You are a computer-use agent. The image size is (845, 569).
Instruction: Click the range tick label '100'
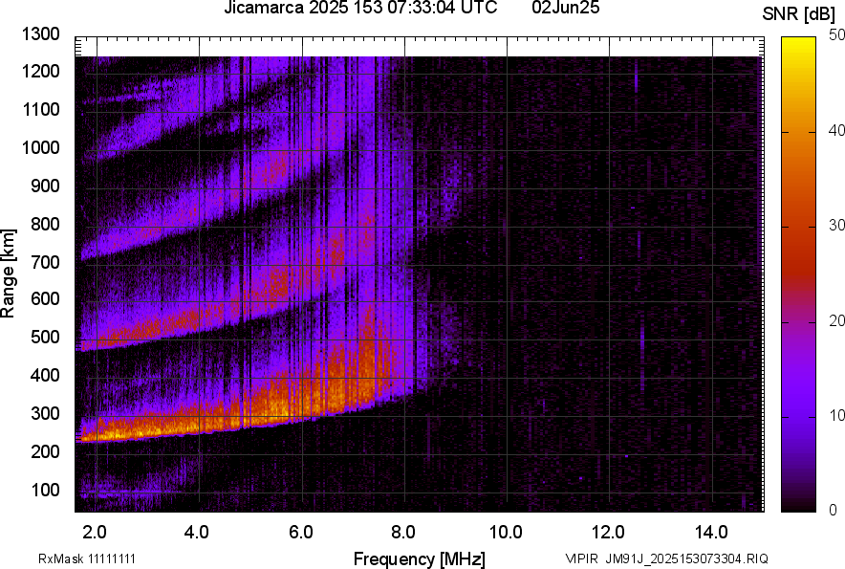point(45,490)
